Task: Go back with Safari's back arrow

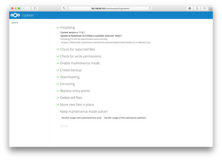Action: point(24,8)
